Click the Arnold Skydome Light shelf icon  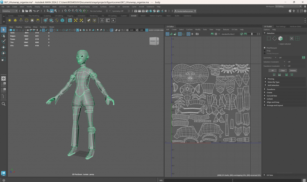coord(26,20)
